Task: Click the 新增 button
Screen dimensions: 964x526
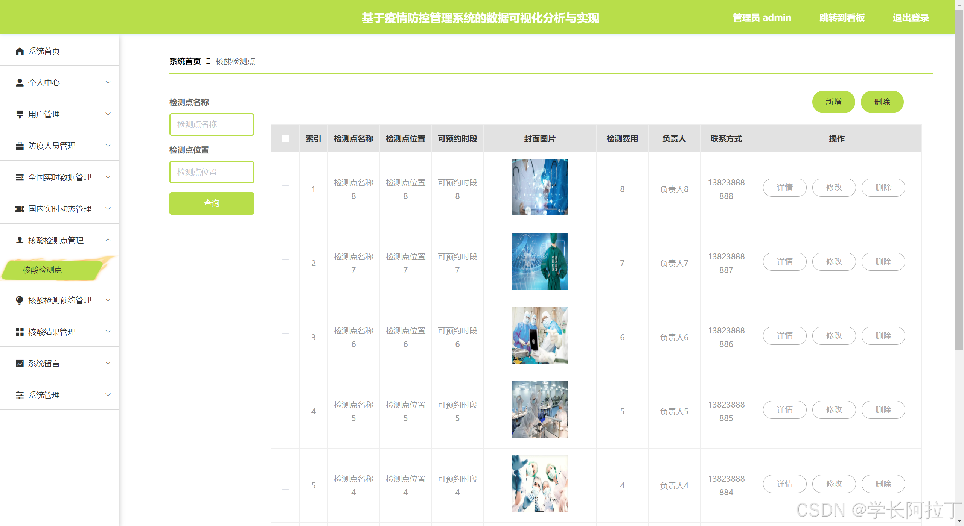Action: pos(833,102)
